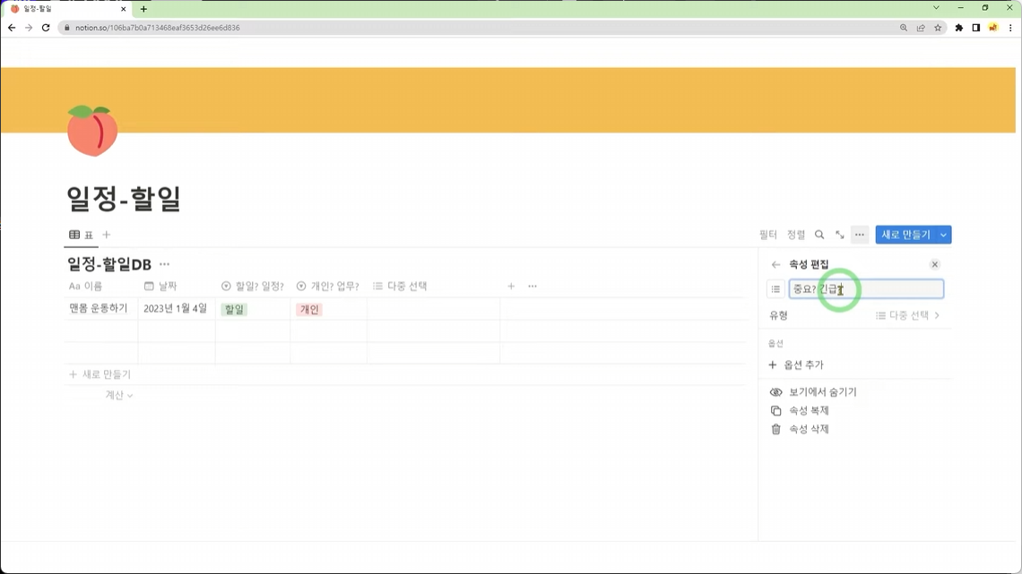1022x574 pixels.
Task: Open 일정-할일DB options dots
Action: (164, 264)
